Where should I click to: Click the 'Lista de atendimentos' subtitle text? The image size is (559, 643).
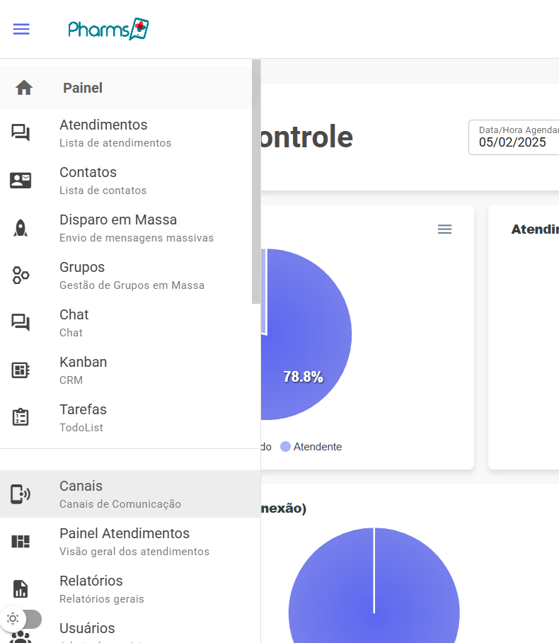115,143
